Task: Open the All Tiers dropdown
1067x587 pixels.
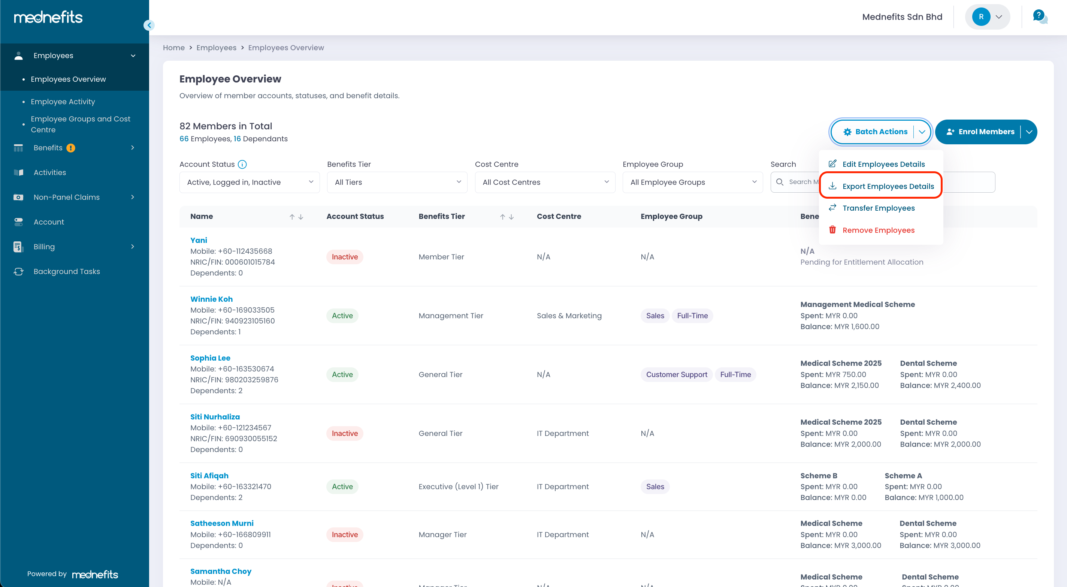Action: (x=397, y=183)
